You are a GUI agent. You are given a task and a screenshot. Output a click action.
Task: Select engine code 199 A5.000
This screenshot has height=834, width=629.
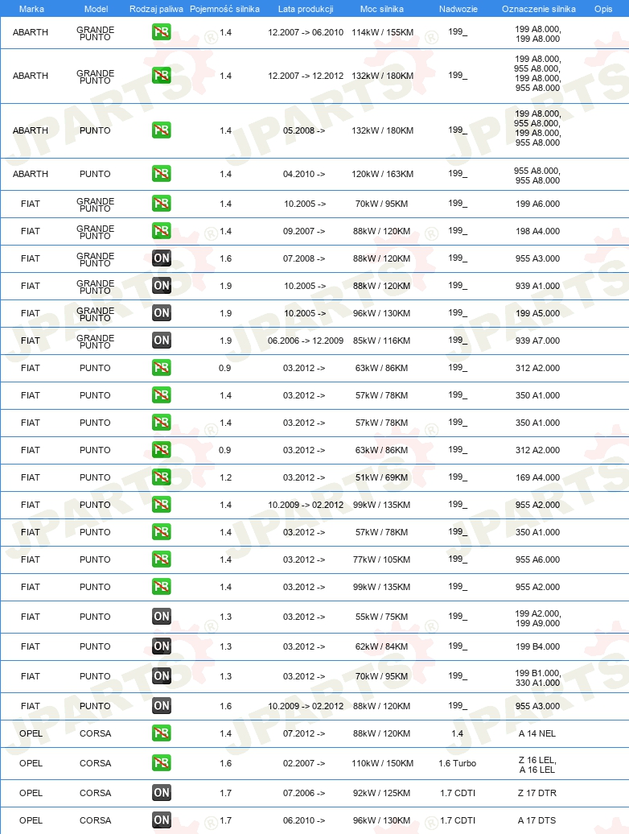537,313
